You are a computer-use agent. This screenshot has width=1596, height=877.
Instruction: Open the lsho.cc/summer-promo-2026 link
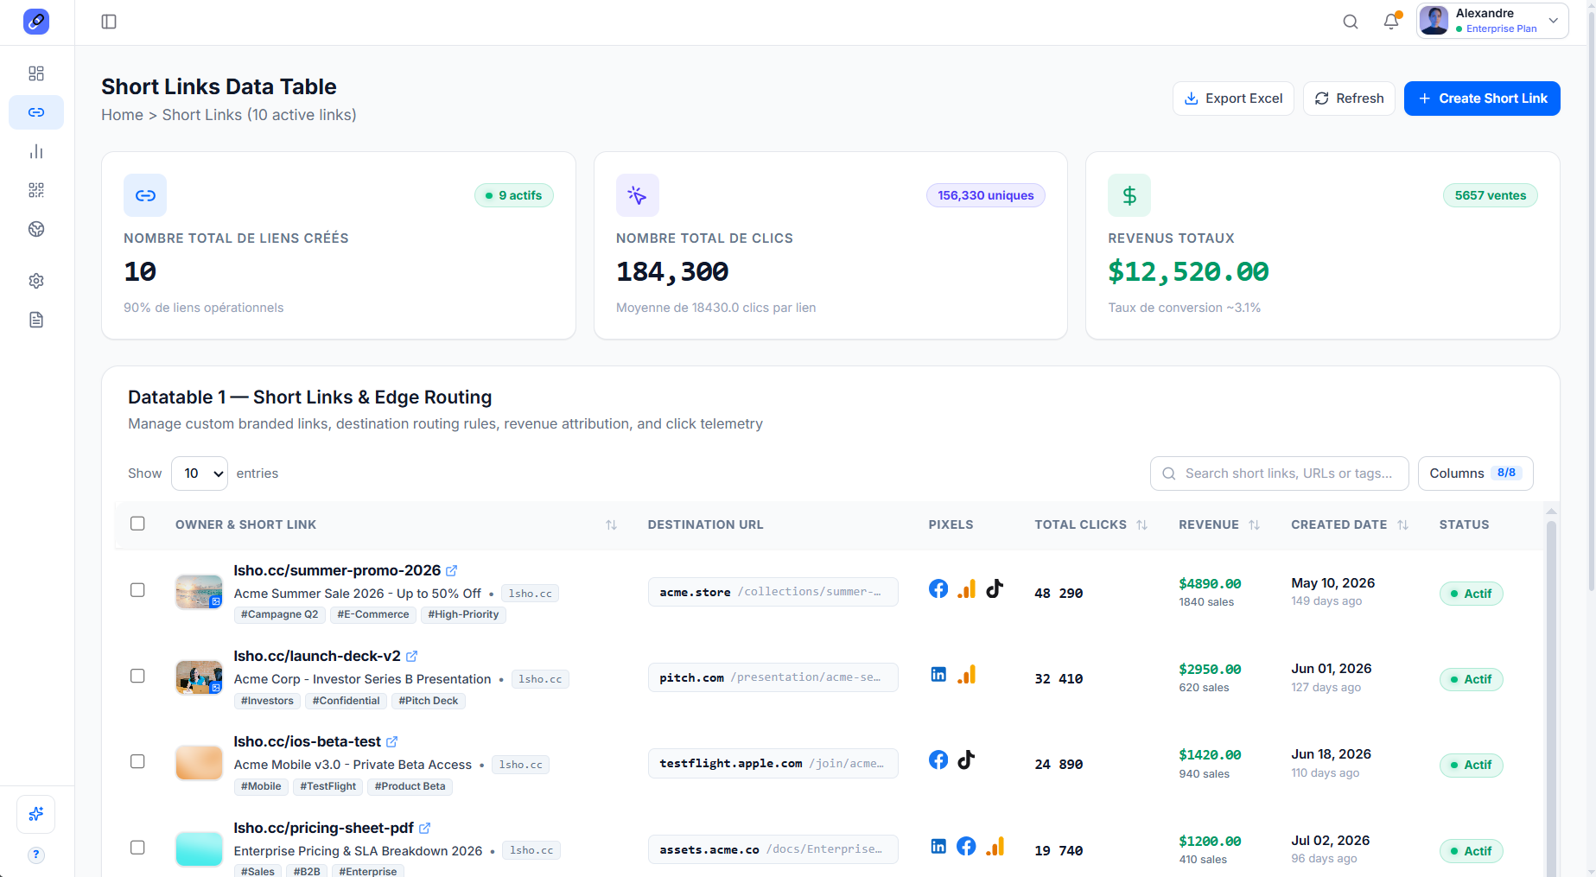(x=337, y=570)
